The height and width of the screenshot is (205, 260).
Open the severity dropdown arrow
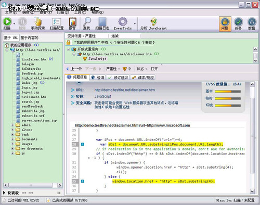tap(119, 69)
